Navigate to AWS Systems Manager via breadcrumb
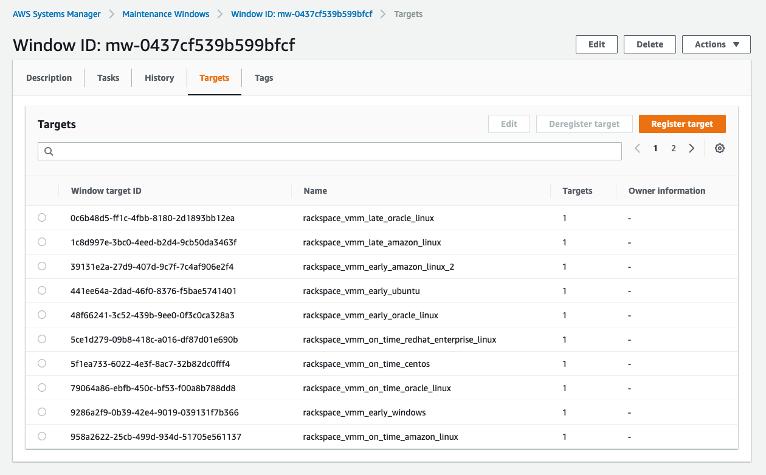 [x=56, y=13]
